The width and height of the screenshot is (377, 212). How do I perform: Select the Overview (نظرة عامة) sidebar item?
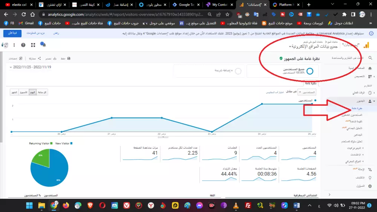(357, 108)
